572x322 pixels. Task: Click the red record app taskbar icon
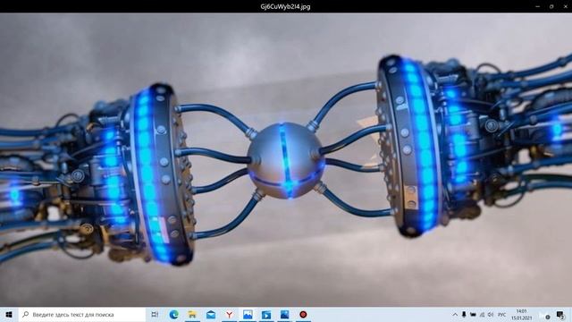pyautogui.click(x=303, y=314)
